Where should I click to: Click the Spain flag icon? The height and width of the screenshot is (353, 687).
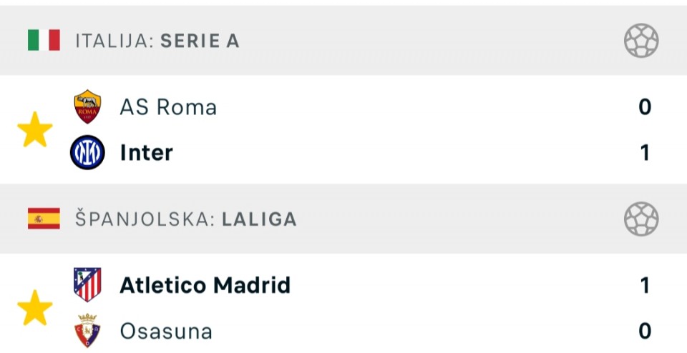(x=44, y=219)
